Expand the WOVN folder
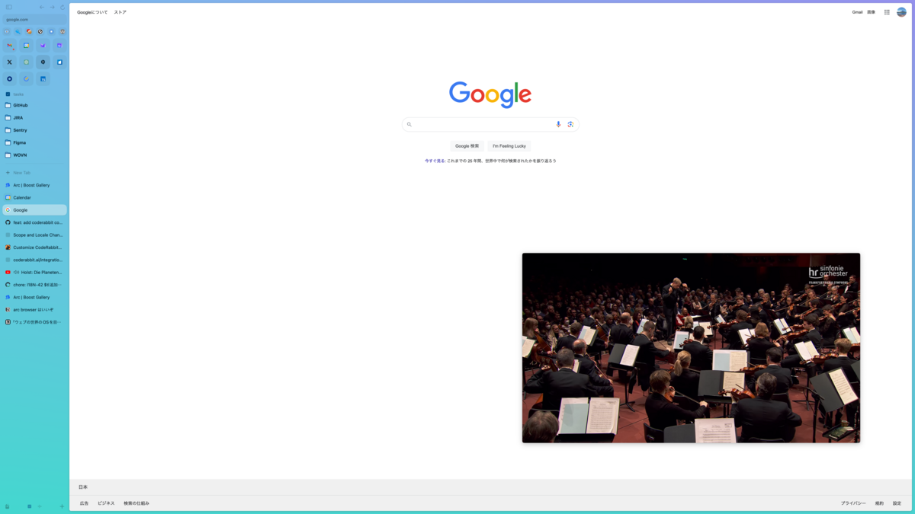This screenshot has height=514, width=915. click(35, 155)
